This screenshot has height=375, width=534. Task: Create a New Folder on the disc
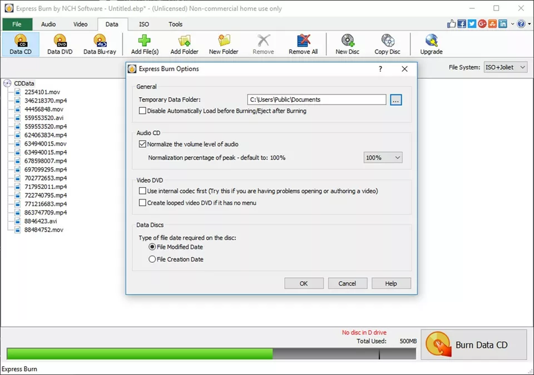click(222, 43)
